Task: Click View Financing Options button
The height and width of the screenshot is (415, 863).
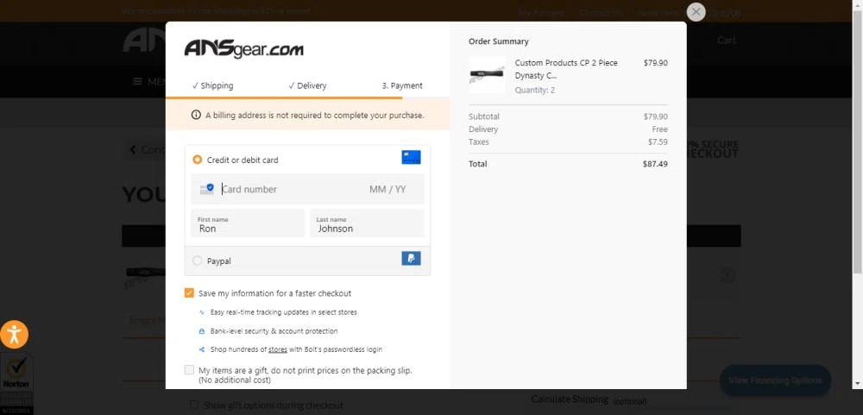Action: 775,380
